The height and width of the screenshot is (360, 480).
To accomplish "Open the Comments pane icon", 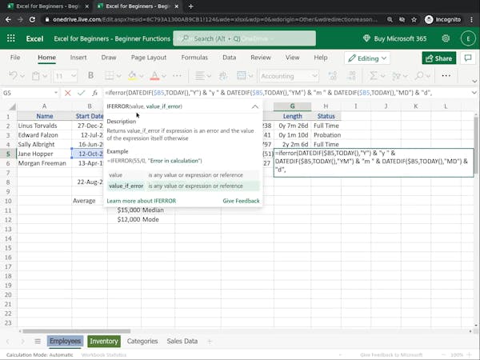I will [468, 58].
